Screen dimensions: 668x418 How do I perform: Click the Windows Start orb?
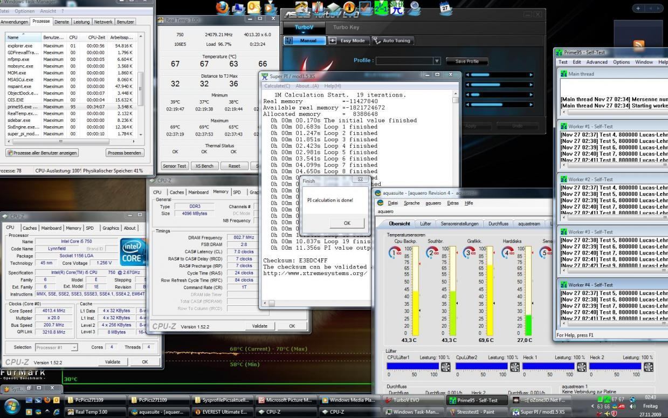tap(12, 406)
